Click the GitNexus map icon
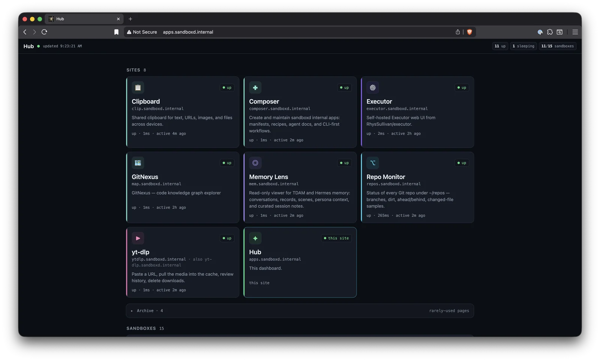Viewport: 600px width, 361px height. click(x=138, y=163)
